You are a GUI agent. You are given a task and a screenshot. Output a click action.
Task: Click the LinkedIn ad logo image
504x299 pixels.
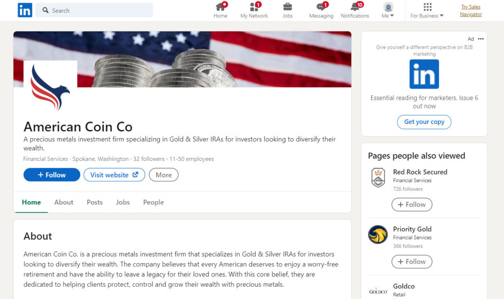424,74
